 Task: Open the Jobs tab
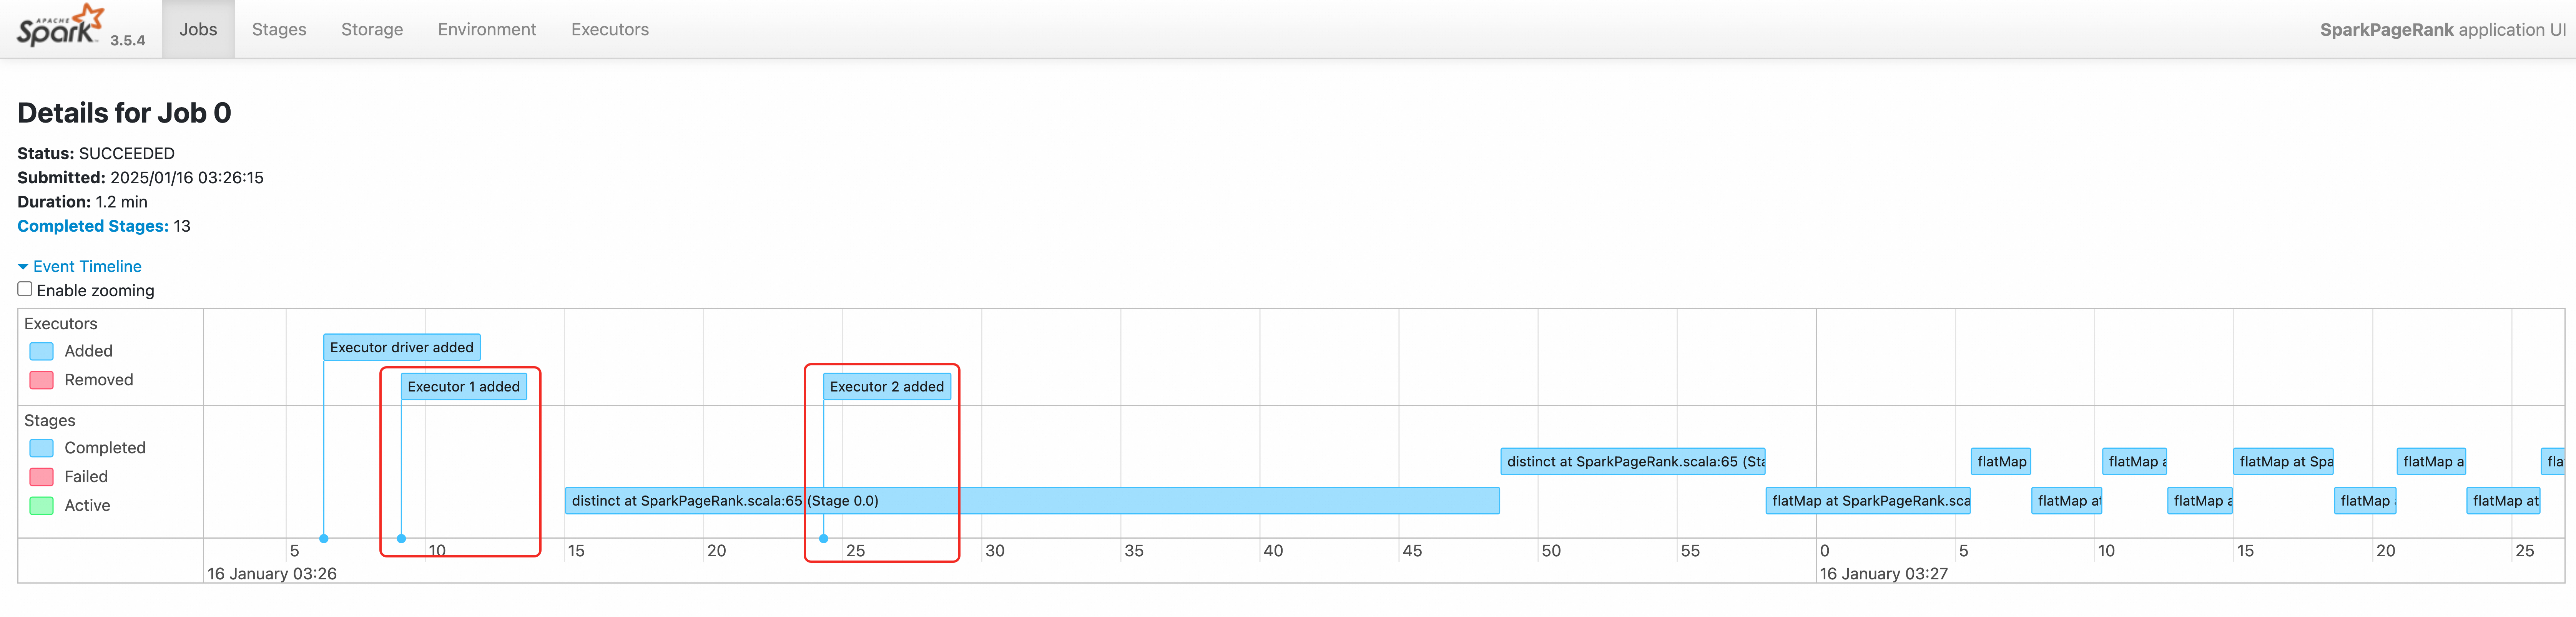coord(198,29)
